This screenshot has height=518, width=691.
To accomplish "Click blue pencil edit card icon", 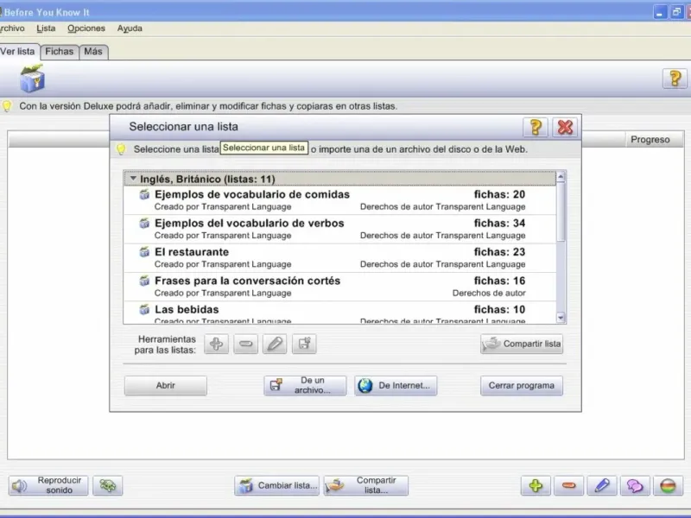I will point(601,485).
